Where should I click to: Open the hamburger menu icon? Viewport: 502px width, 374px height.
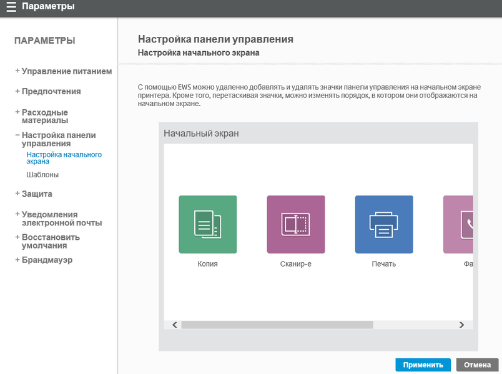point(11,7)
